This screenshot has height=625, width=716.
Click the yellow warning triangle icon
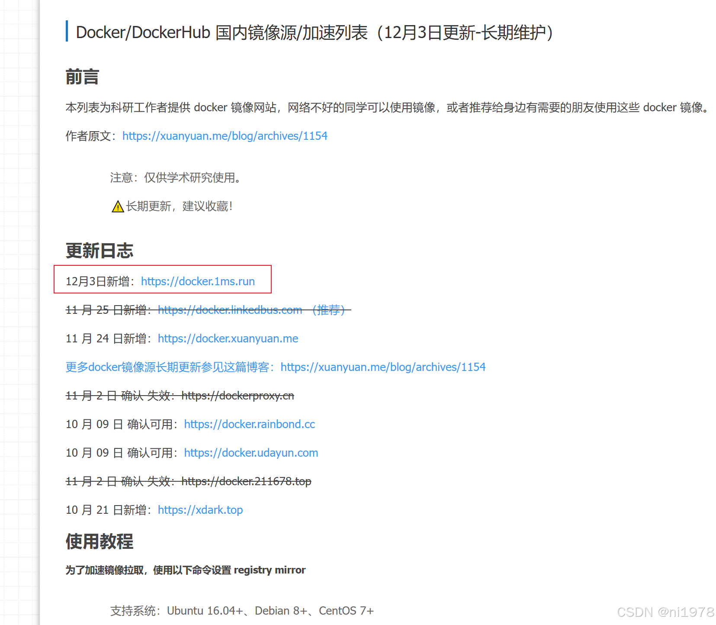(x=116, y=207)
